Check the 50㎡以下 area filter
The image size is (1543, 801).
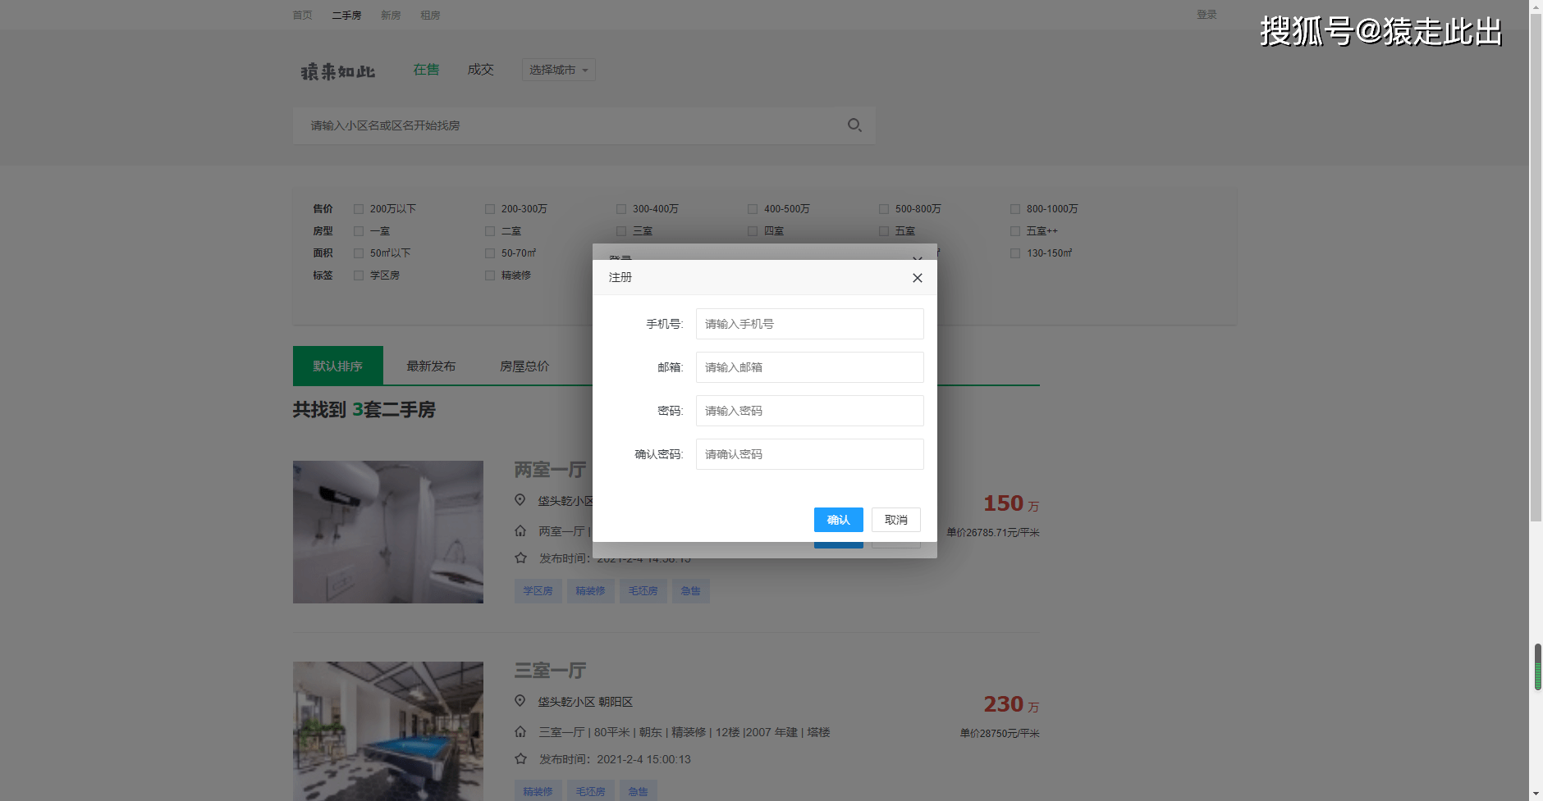pos(359,253)
